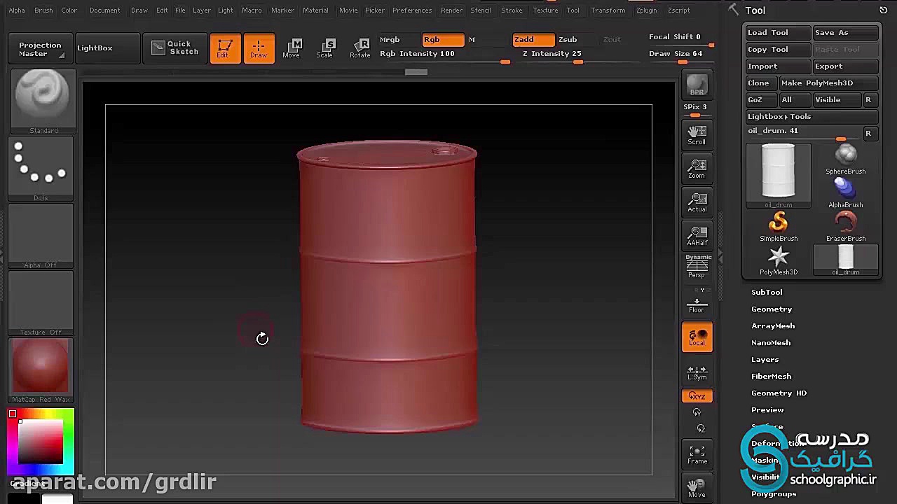897x504 pixels.
Task: Pick a color in the color picker square
Action: click(x=41, y=441)
